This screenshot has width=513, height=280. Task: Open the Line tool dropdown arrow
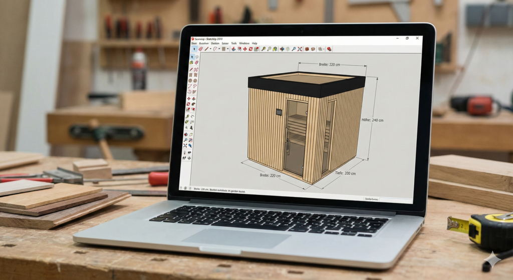click(x=211, y=49)
